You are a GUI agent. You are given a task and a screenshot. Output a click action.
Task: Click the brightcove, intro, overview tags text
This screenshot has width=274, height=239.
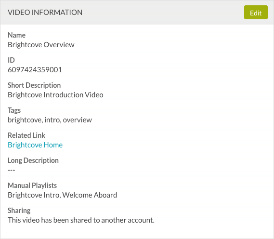tap(50, 120)
